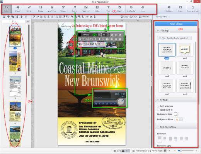Toggle the Grid display
The height and width of the screenshot is (154, 201).
coord(117,151)
